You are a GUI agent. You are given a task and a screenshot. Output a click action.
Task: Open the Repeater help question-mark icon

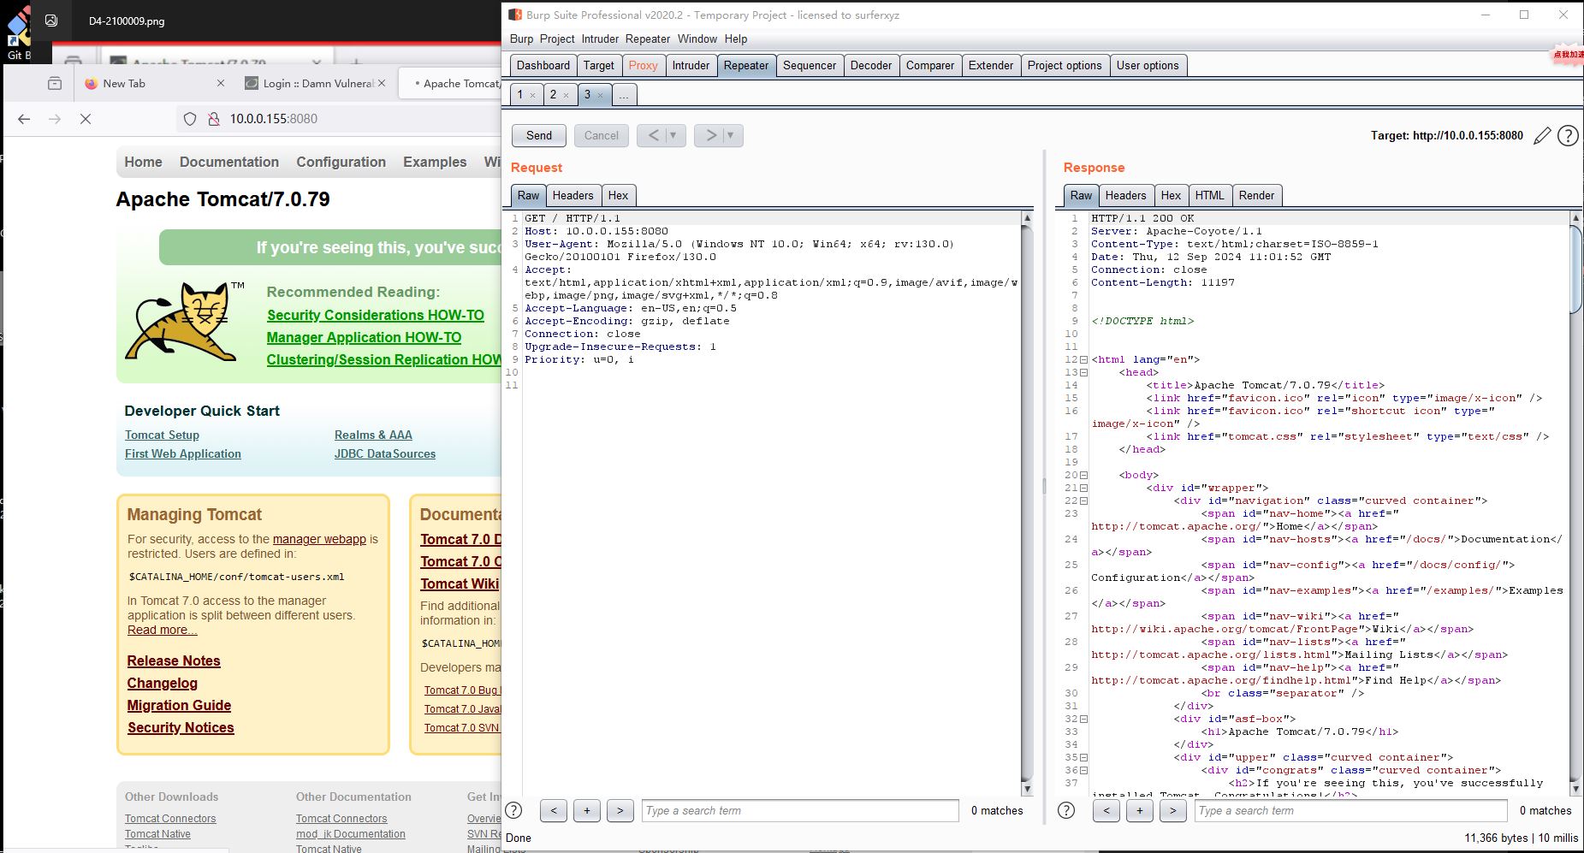click(1568, 135)
